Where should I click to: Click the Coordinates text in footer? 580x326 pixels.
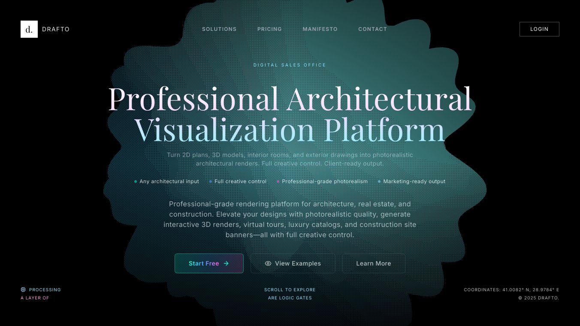(511, 290)
